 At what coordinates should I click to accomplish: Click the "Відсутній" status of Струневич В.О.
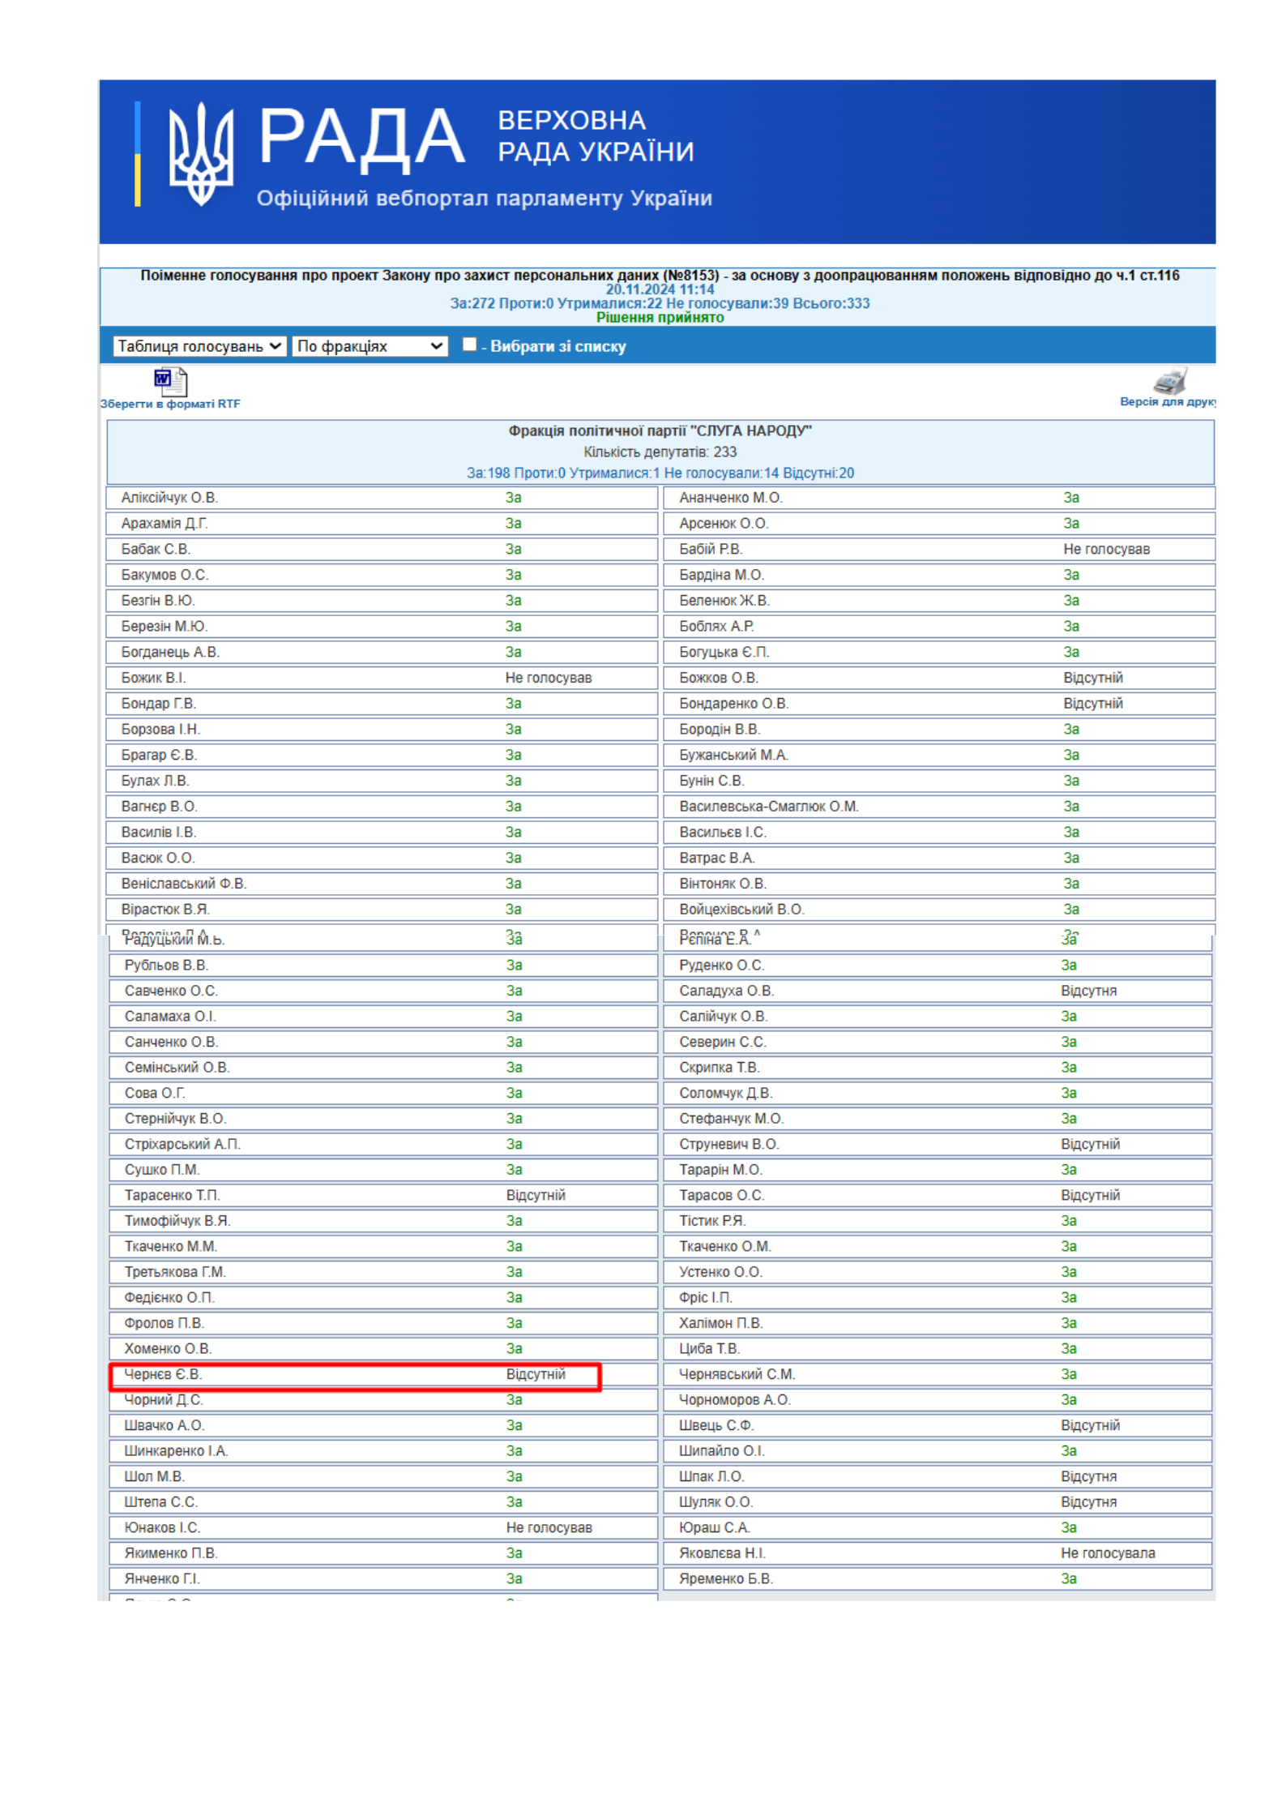[1090, 1144]
